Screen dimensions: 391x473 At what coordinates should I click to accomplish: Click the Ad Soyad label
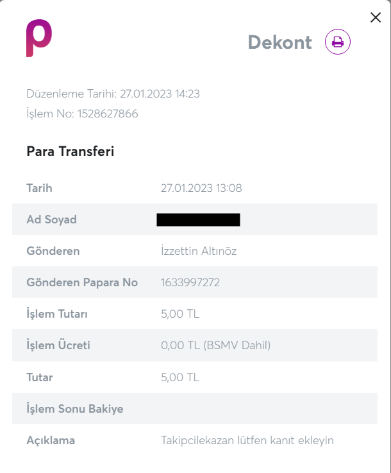click(51, 219)
